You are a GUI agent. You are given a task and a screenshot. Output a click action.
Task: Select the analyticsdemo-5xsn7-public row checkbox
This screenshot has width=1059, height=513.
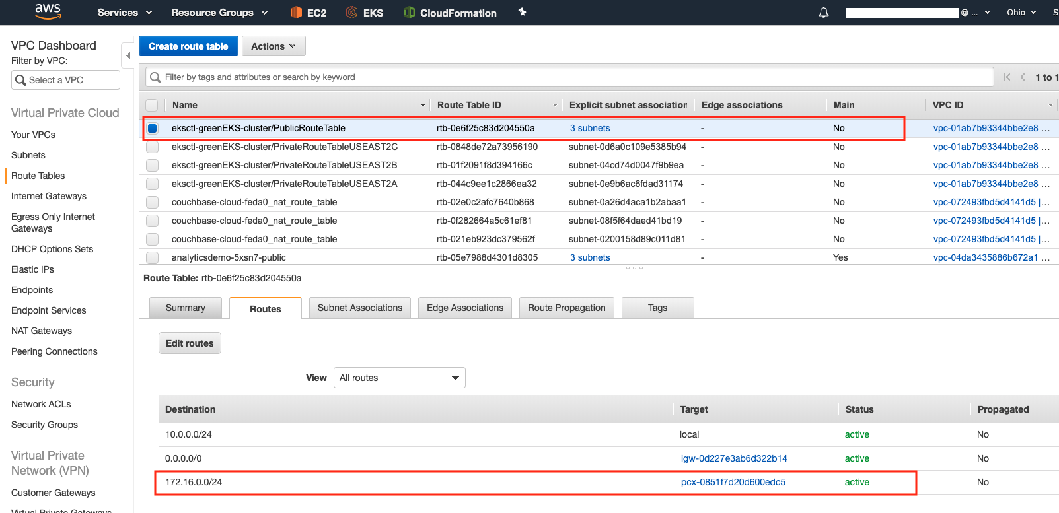click(153, 257)
